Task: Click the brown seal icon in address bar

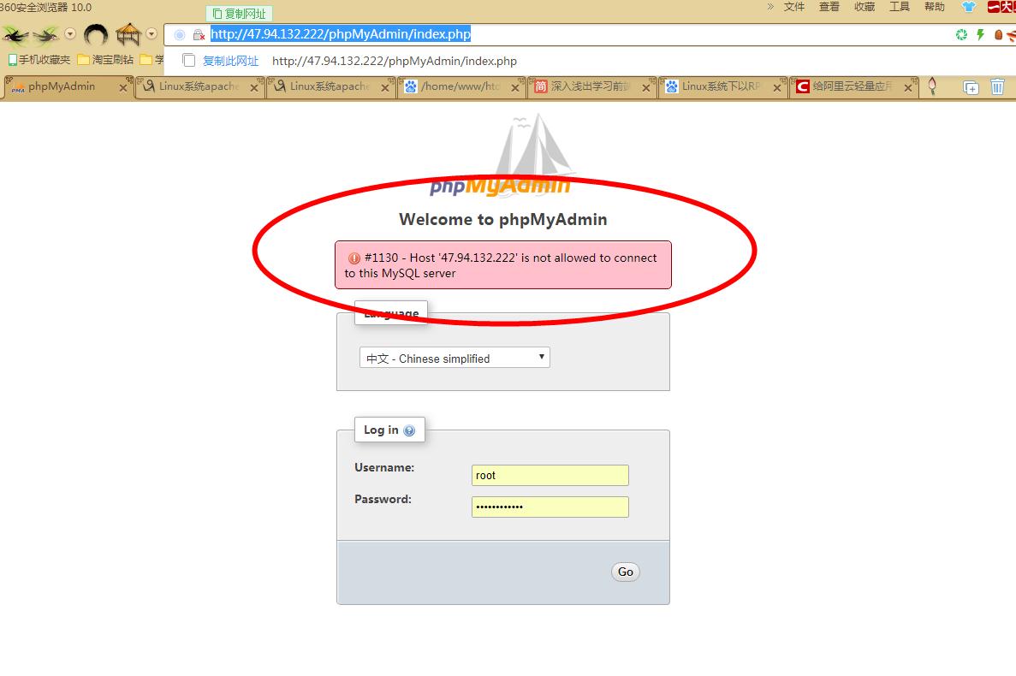Action: pos(999,34)
